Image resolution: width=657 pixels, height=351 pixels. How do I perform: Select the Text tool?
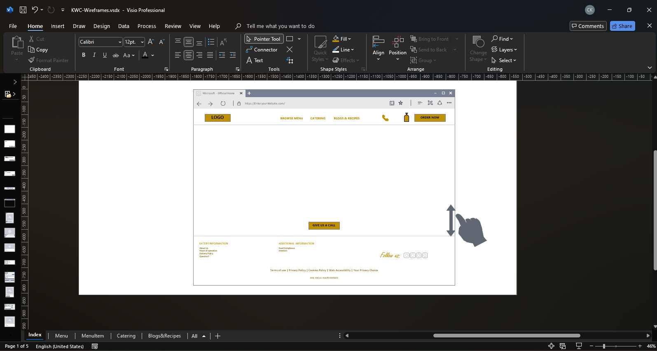click(255, 60)
